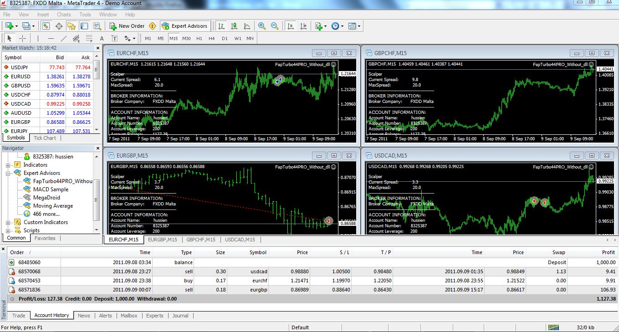Screen dimensions: 619x332
Task: Switch timeframe to M5
Action: pyautogui.click(x=161, y=38)
